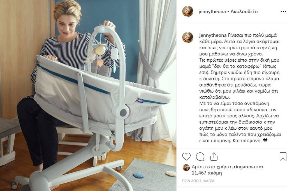This screenshot has height=191, width=287.
Task: Click the small ringarena liker avatar
Action: click(x=186, y=167)
